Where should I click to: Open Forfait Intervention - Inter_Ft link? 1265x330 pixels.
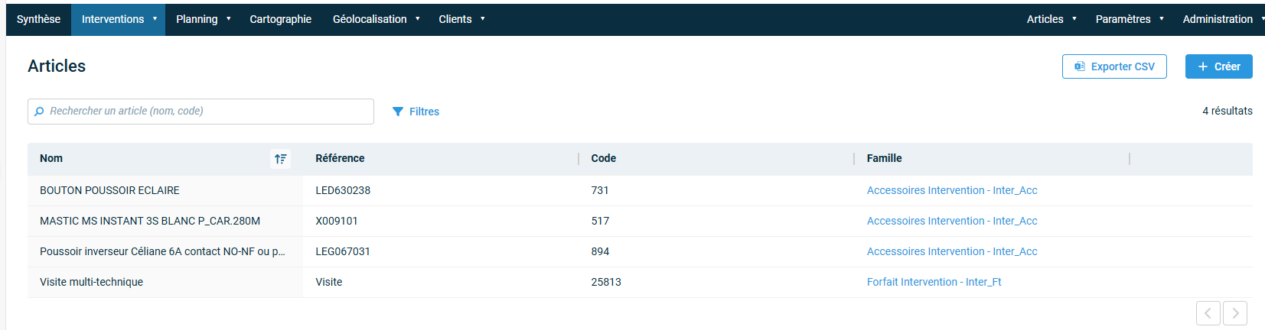point(934,282)
